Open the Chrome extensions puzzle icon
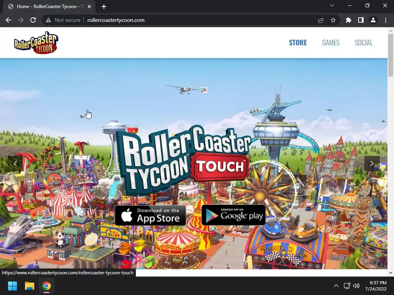 tap(348, 20)
